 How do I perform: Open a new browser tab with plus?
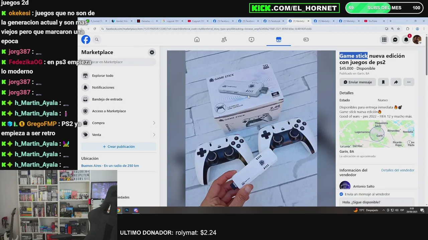pyautogui.click(x=390, y=21)
